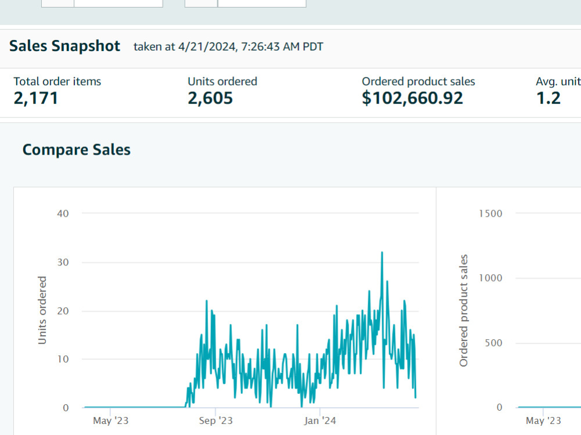Image resolution: width=581 pixels, height=435 pixels.
Task: Click the vertical 'Ordered product sales' axis title
Action: coord(464,311)
